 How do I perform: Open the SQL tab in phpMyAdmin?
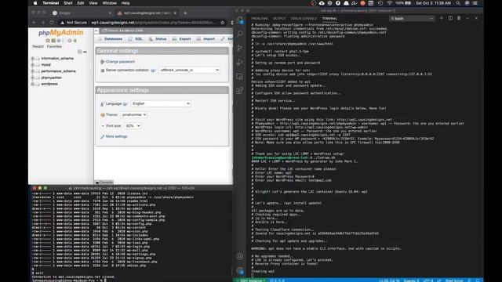pyautogui.click(x=136, y=38)
